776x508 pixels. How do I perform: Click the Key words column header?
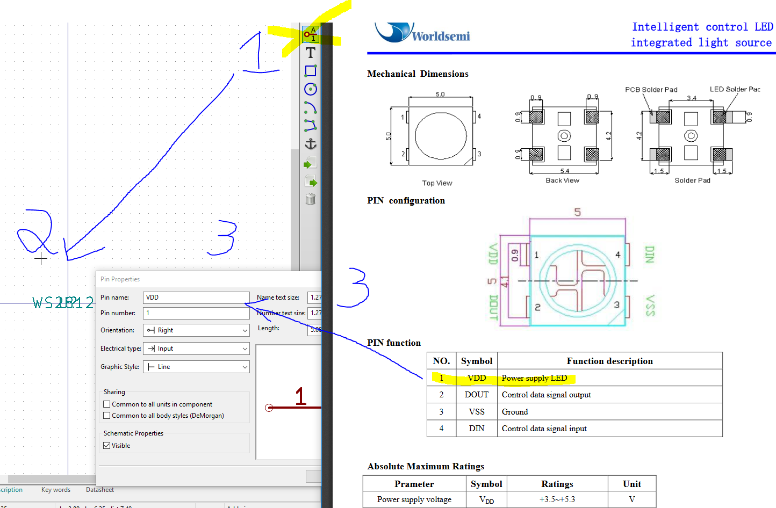click(56, 490)
